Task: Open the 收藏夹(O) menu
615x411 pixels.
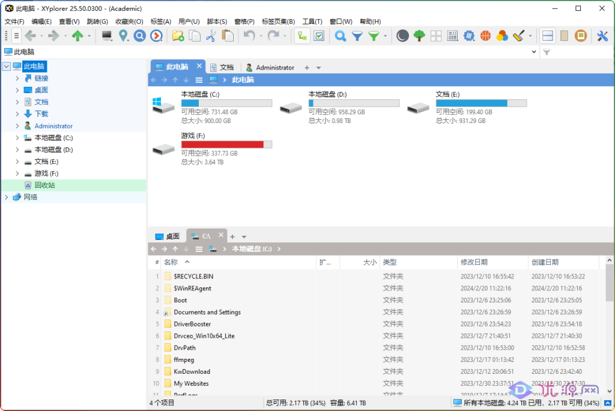Action: point(129,22)
